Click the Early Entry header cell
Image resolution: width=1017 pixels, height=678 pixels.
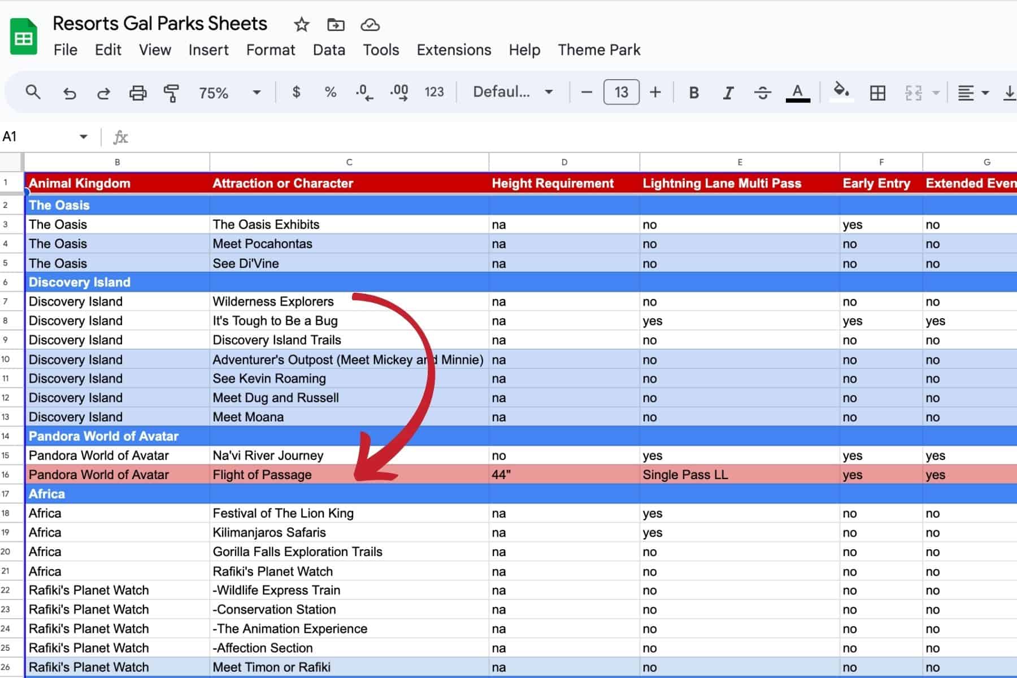tap(881, 183)
